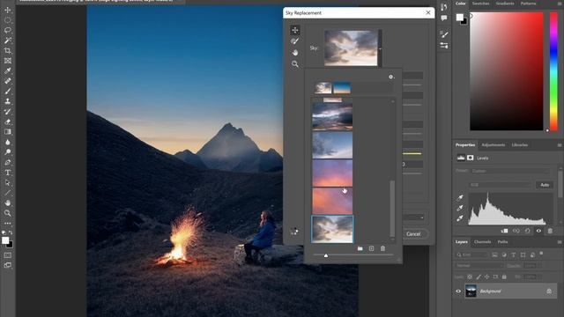
Task: Select the Pen tool
Action: [x=8, y=162]
